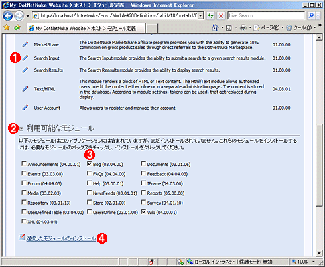The height and width of the screenshot is (267, 325).
Task: Click the Live Search input box
Action: (267, 15)
